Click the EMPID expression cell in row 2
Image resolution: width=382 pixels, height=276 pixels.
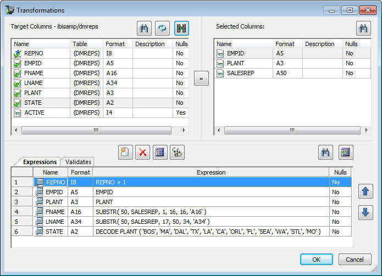[x=211, y=192]
